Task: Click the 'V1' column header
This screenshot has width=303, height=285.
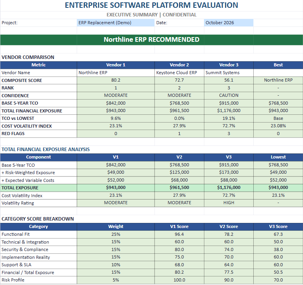Action: point(115,157)
